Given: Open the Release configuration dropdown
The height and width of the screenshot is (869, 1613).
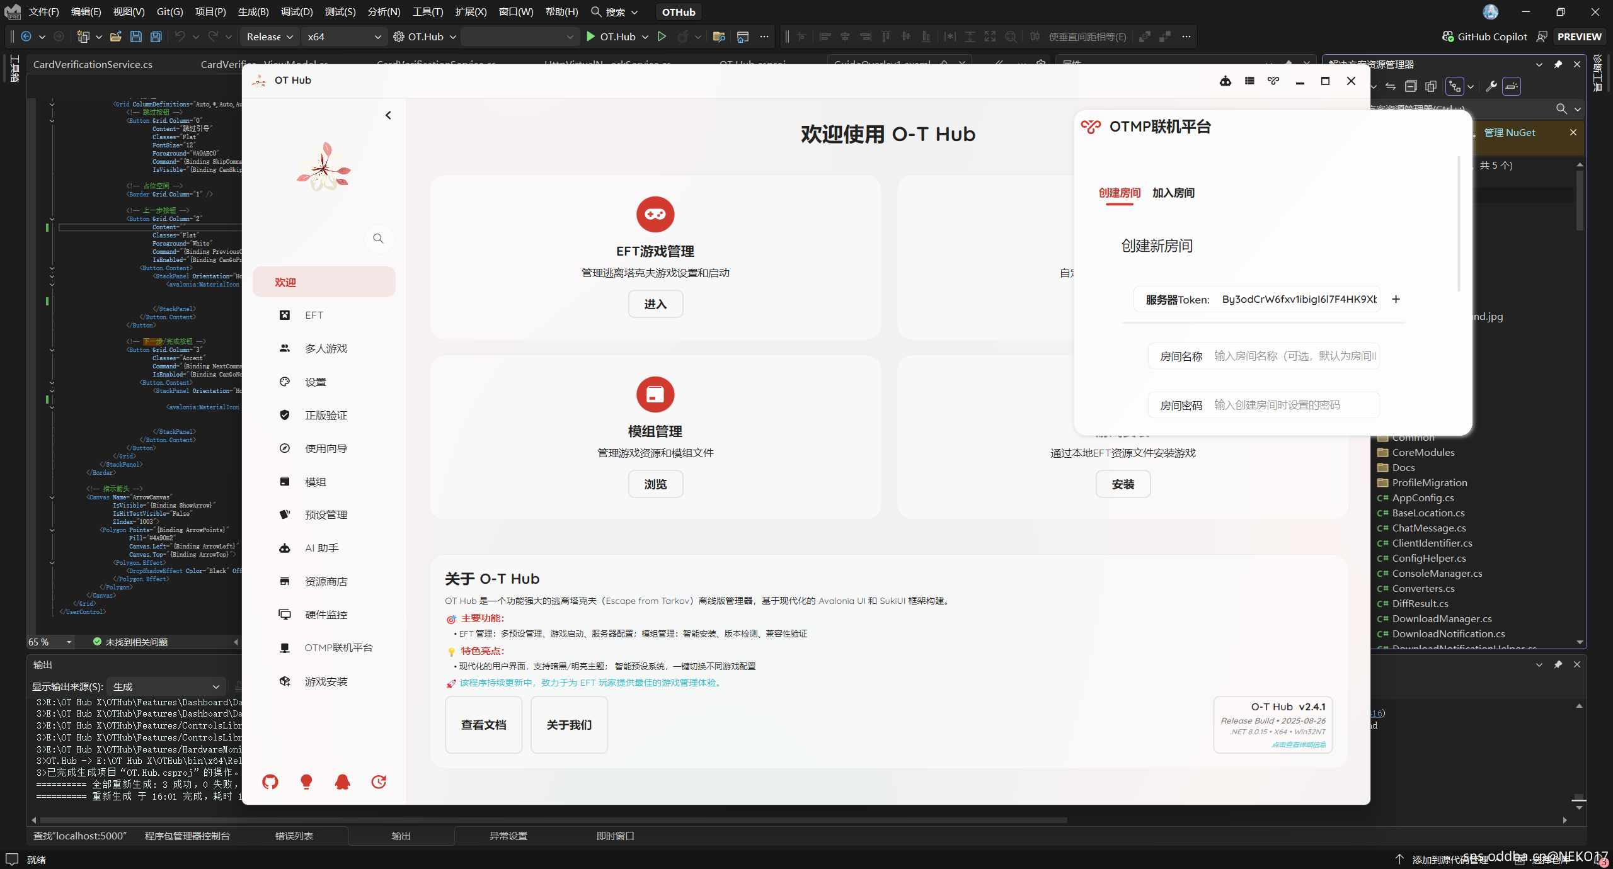Looking at the screenshot, I should click(x=269, y=37).
